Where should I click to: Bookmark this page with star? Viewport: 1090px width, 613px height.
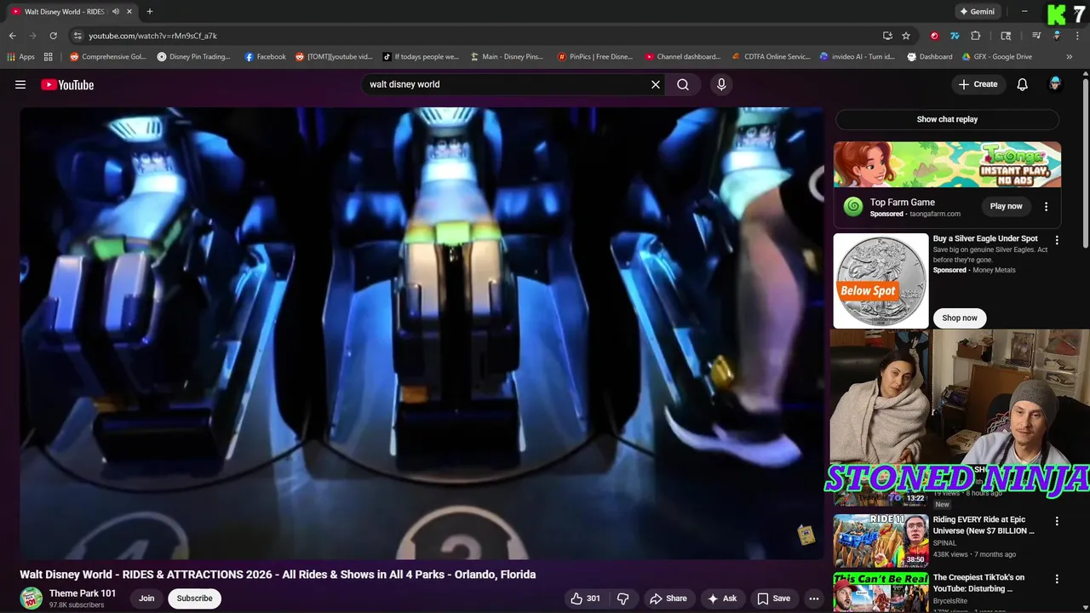click(906, 36)
